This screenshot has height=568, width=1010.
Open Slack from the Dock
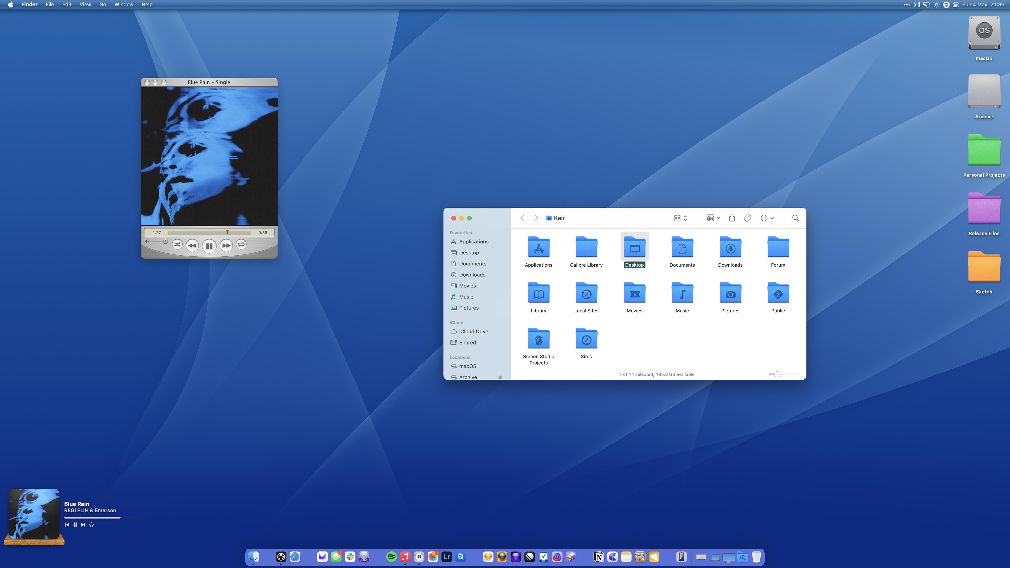pos(350,557)
